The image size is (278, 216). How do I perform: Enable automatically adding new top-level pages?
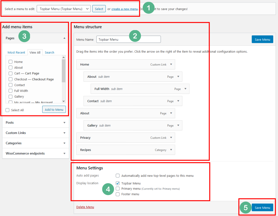click(x=118, y=176)
